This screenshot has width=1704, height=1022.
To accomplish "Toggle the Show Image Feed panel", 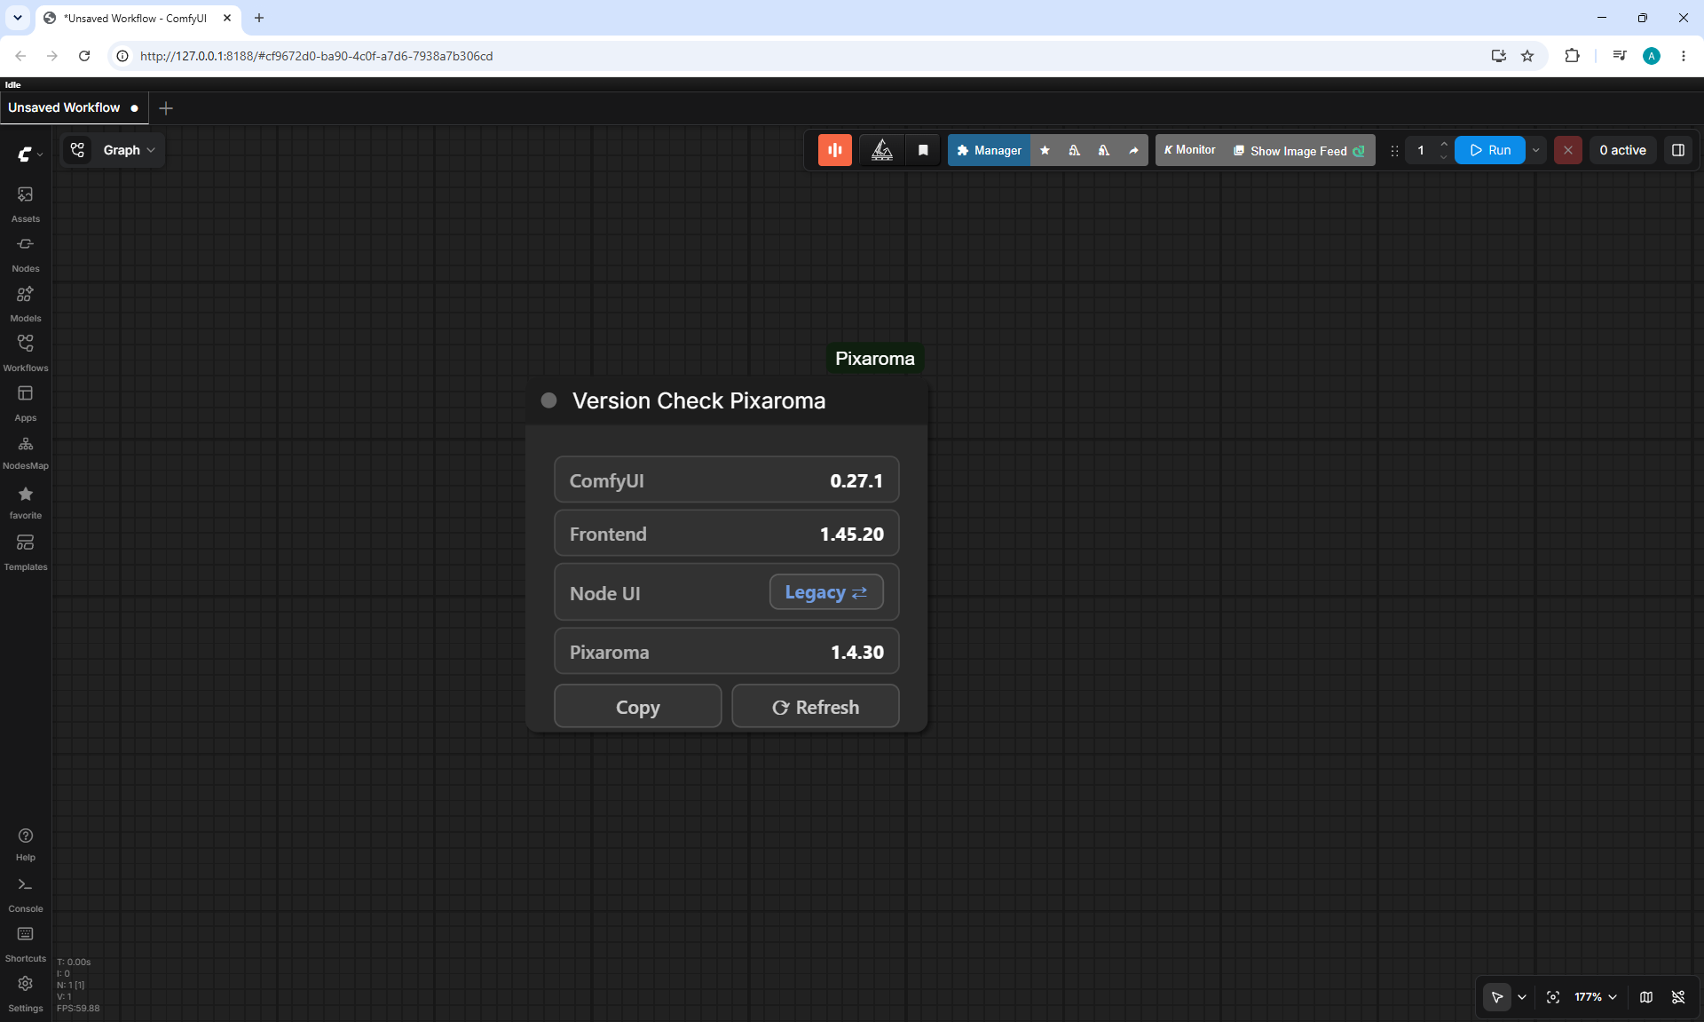I will tap(1299, 150).
